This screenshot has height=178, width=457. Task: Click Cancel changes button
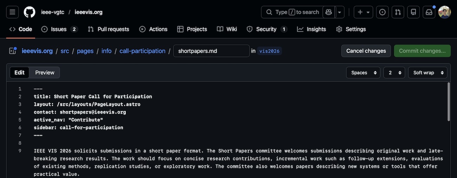[366, 51]
